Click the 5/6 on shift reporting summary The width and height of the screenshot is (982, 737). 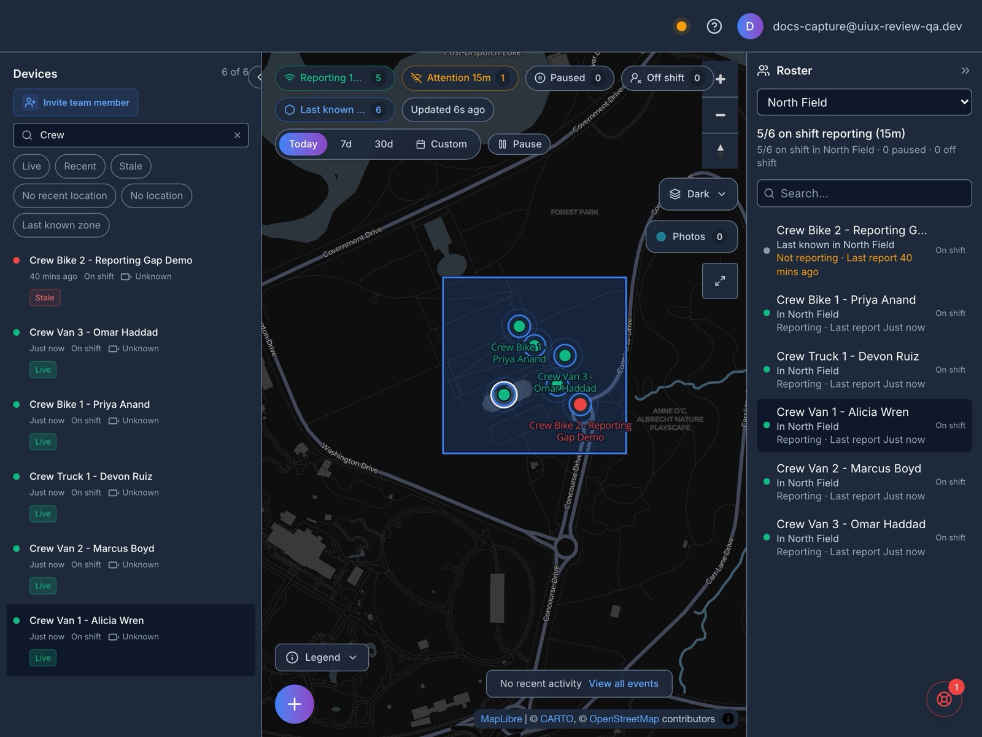831,134
